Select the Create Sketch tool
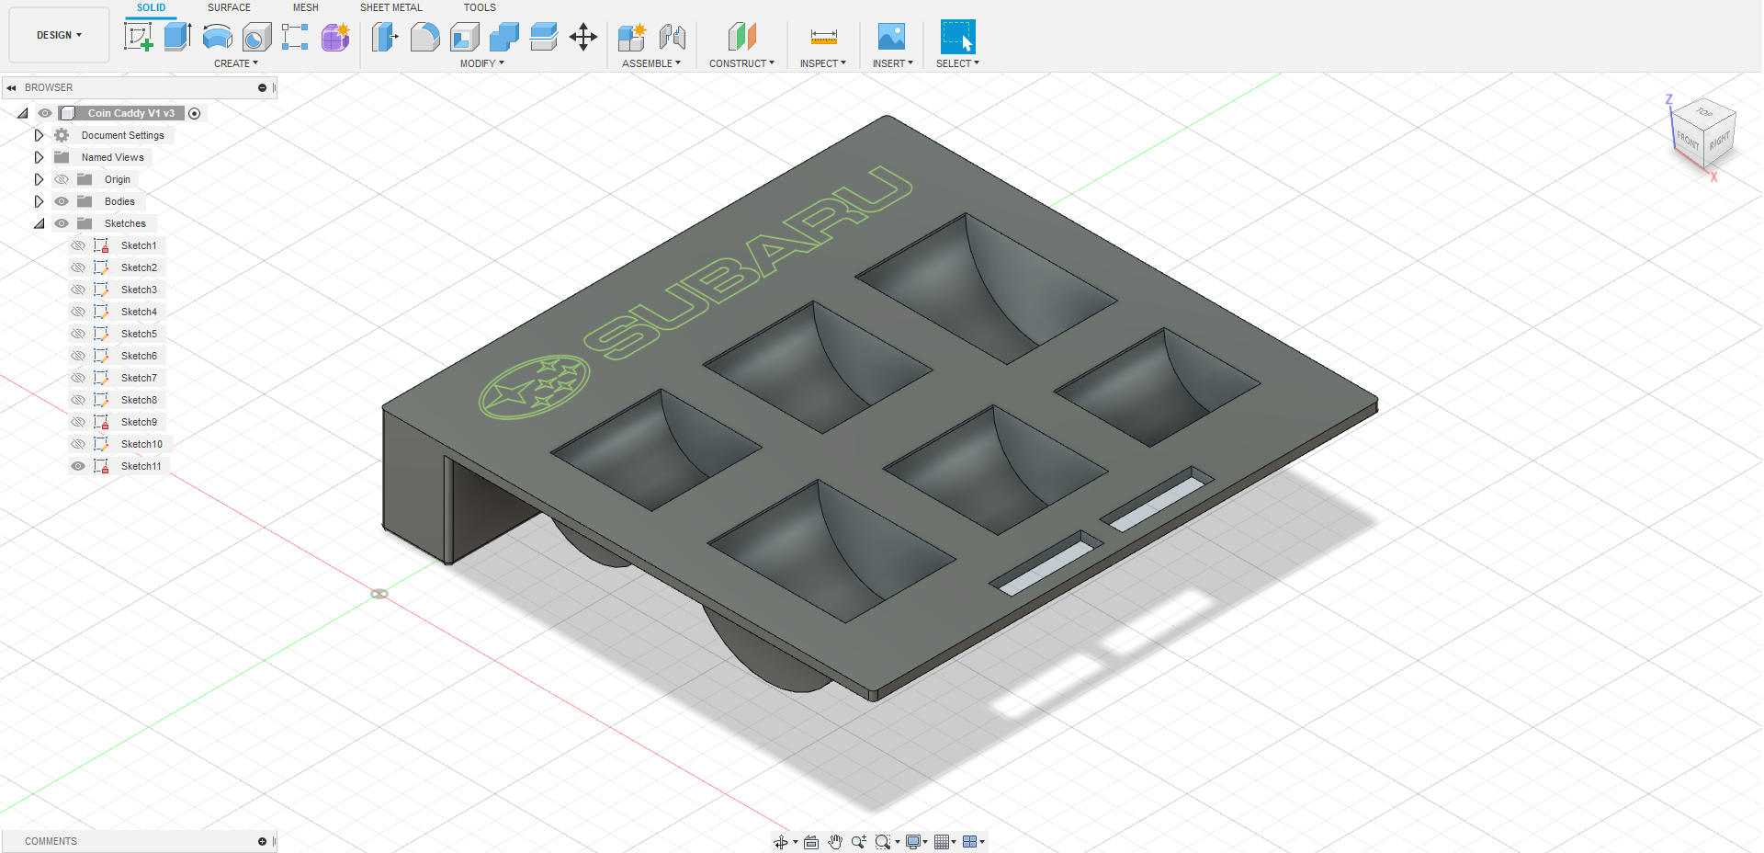 pyautogui.click(x=138, y=37)
